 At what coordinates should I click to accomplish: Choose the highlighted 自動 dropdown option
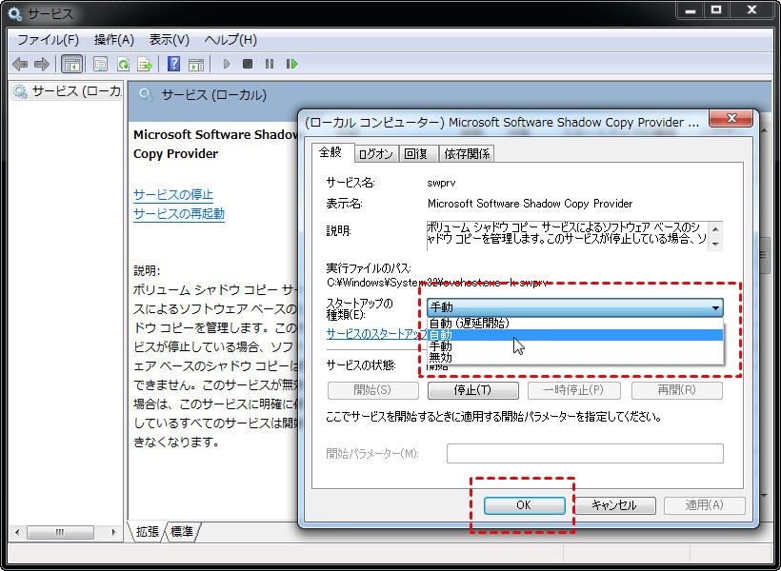(575, 335)
